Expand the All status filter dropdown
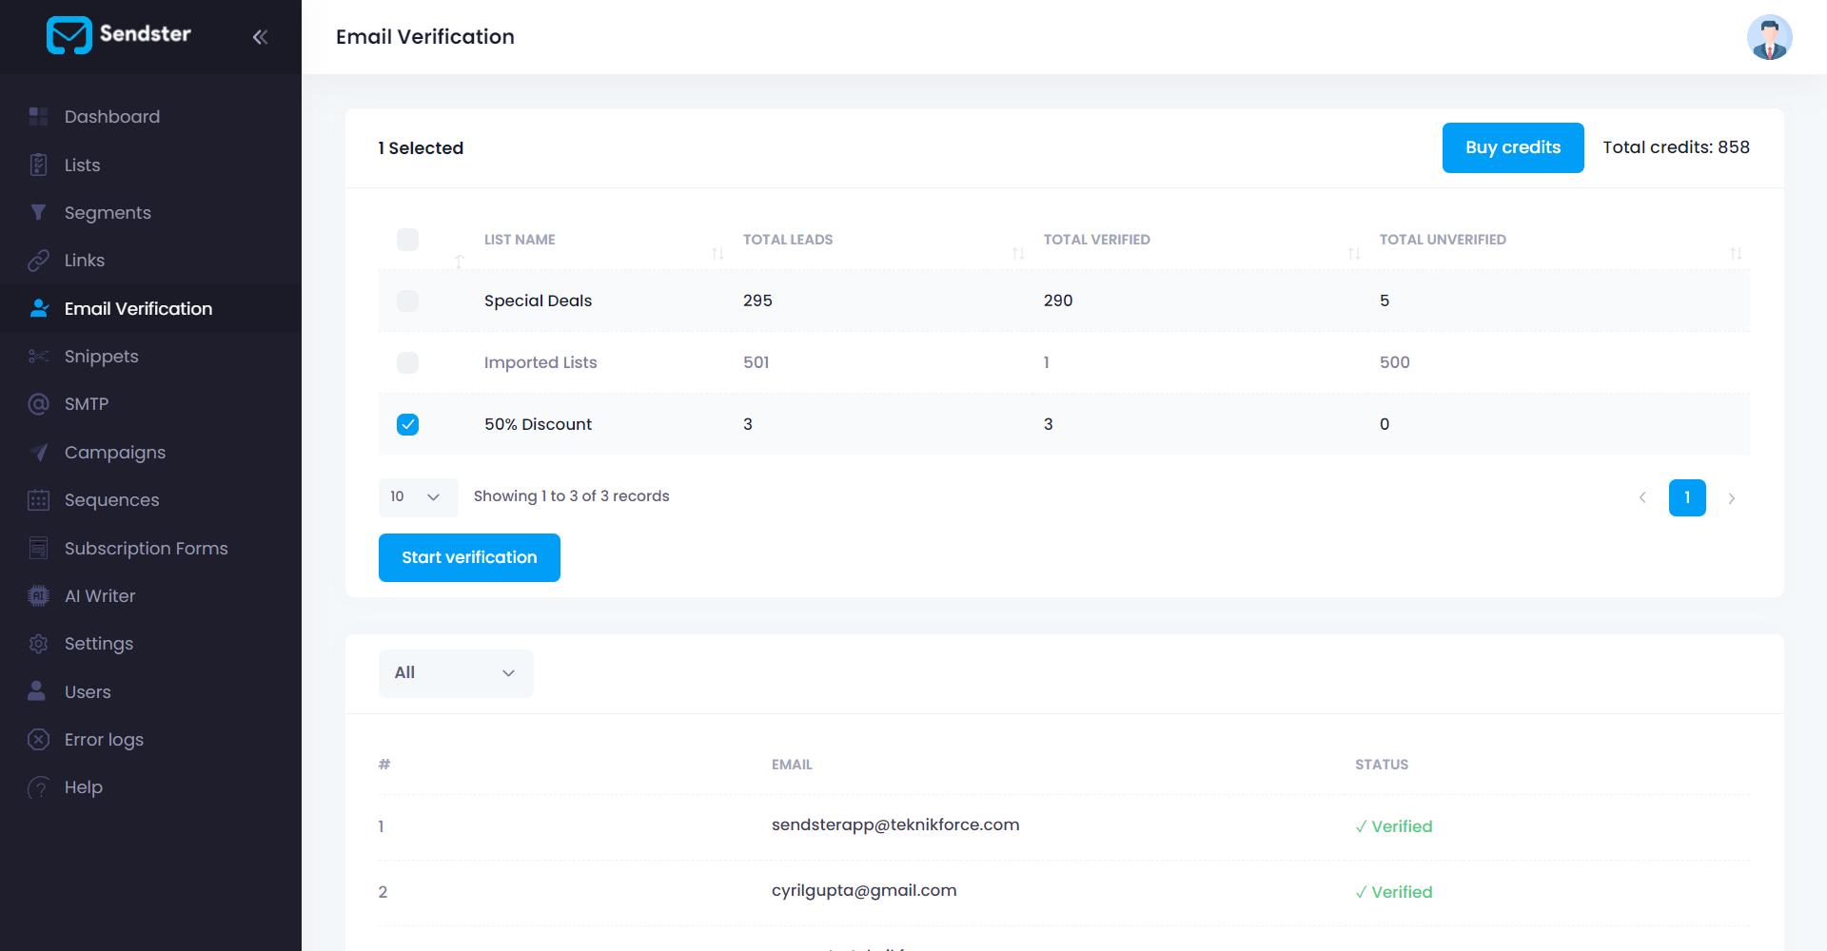1827x951 pixels. pos(456,673)
